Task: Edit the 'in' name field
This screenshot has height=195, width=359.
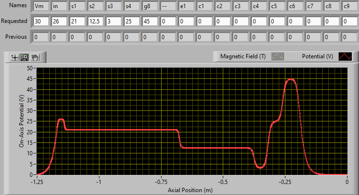Action: click(x=59, y=6)
